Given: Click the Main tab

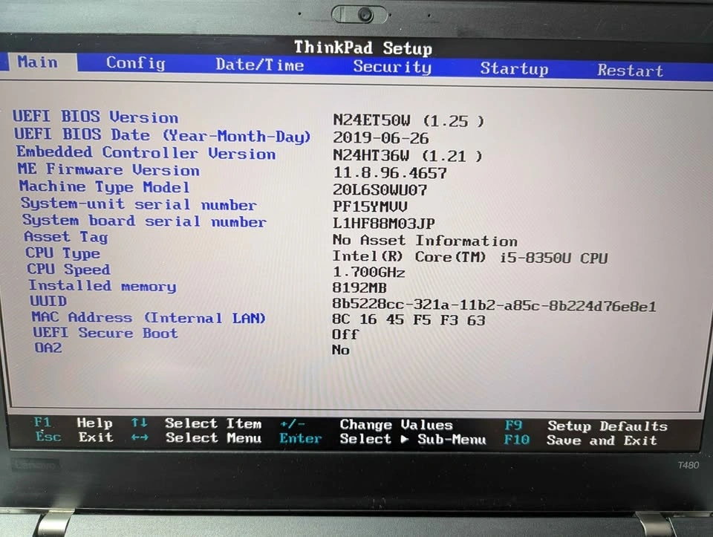Looking at the screenshot, I should [37, 62].
